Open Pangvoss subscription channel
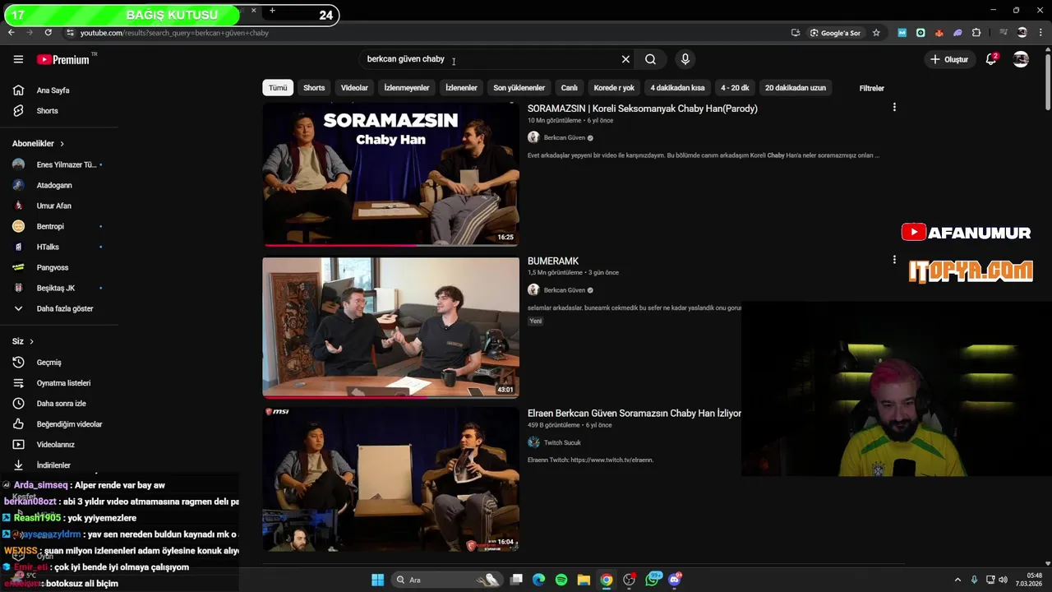This screenshot has height=592, width=1052. tap(53, 267)
